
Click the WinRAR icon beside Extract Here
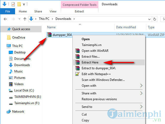77,62
